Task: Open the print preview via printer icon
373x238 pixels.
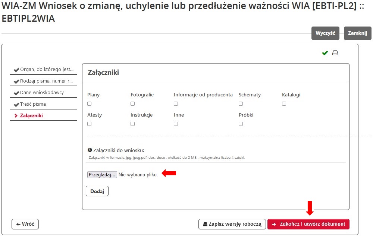Action: tap(335, 53)
